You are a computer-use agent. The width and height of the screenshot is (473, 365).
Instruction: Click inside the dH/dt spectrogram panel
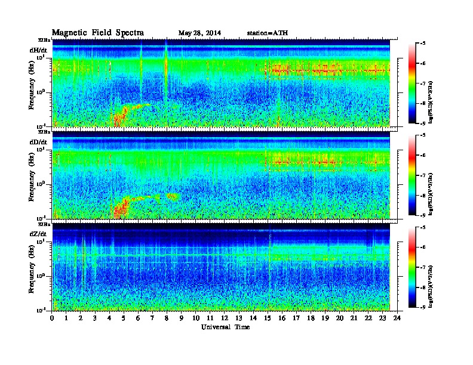coord(221,83)
